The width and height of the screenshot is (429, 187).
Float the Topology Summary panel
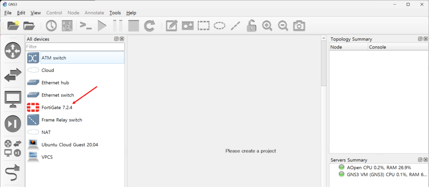tap(420, 39)
